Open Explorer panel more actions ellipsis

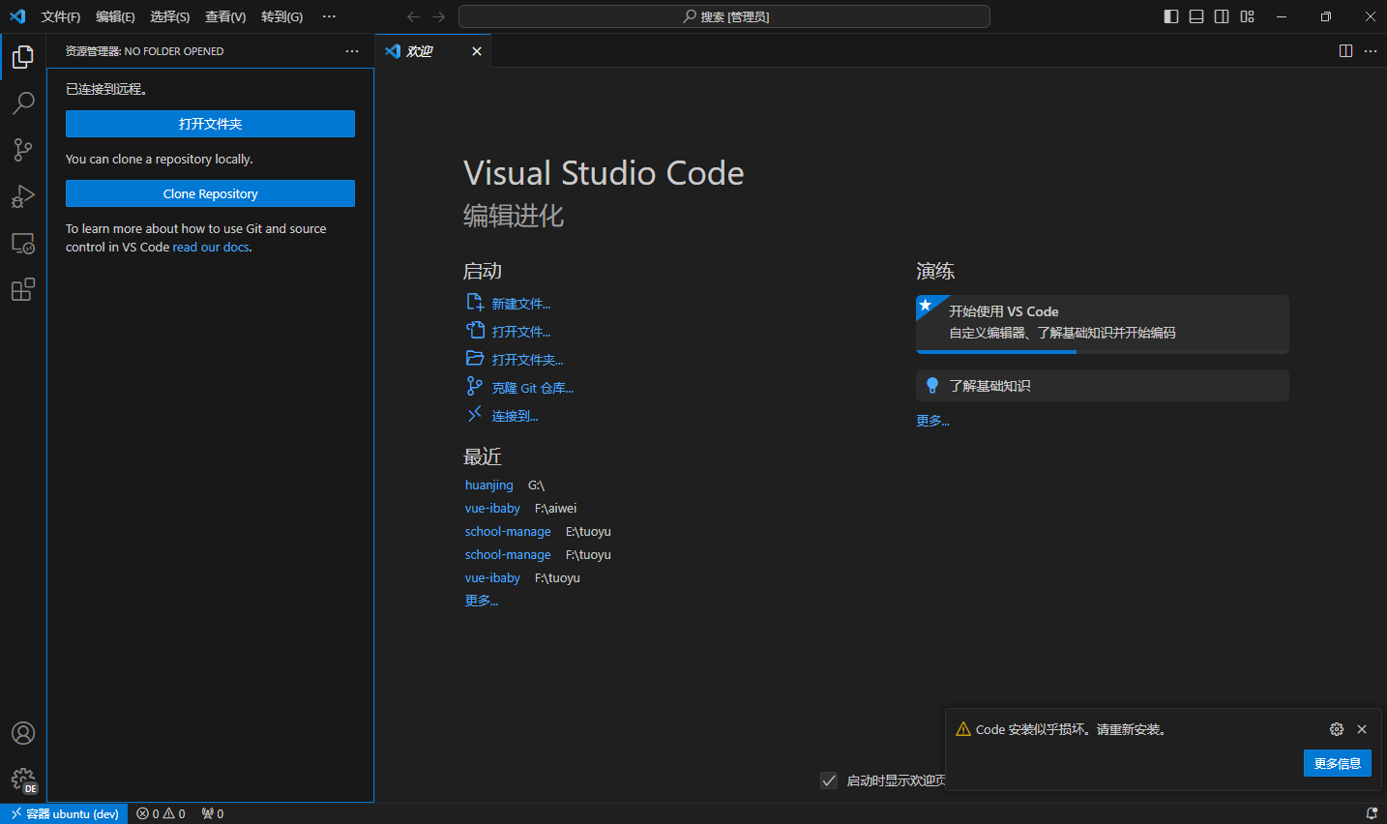pos(352,51)
